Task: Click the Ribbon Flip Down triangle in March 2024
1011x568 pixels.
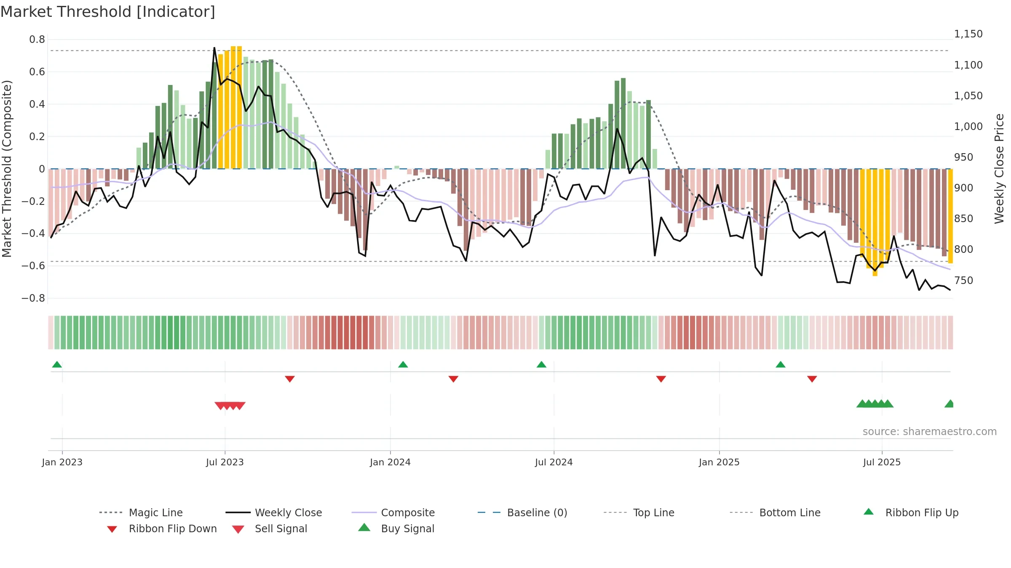Action: 453,379
